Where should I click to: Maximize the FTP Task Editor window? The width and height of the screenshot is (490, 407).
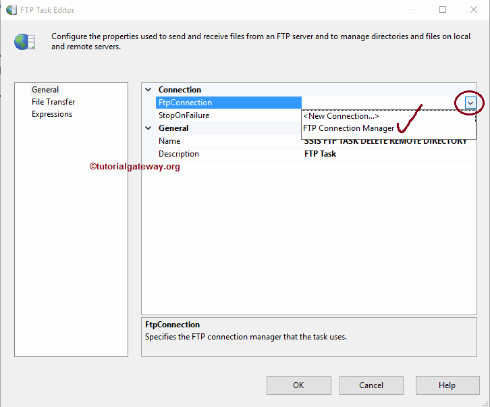(x=443, y=9)
